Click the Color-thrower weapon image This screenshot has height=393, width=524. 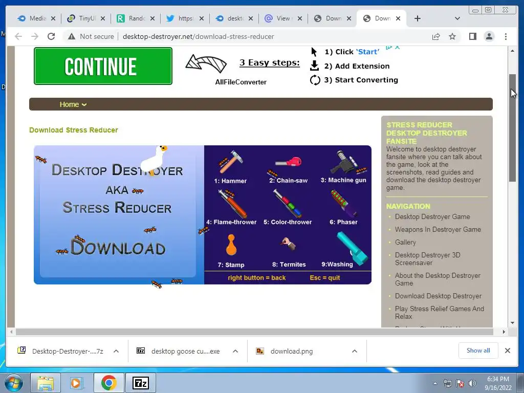pos(288,204)
